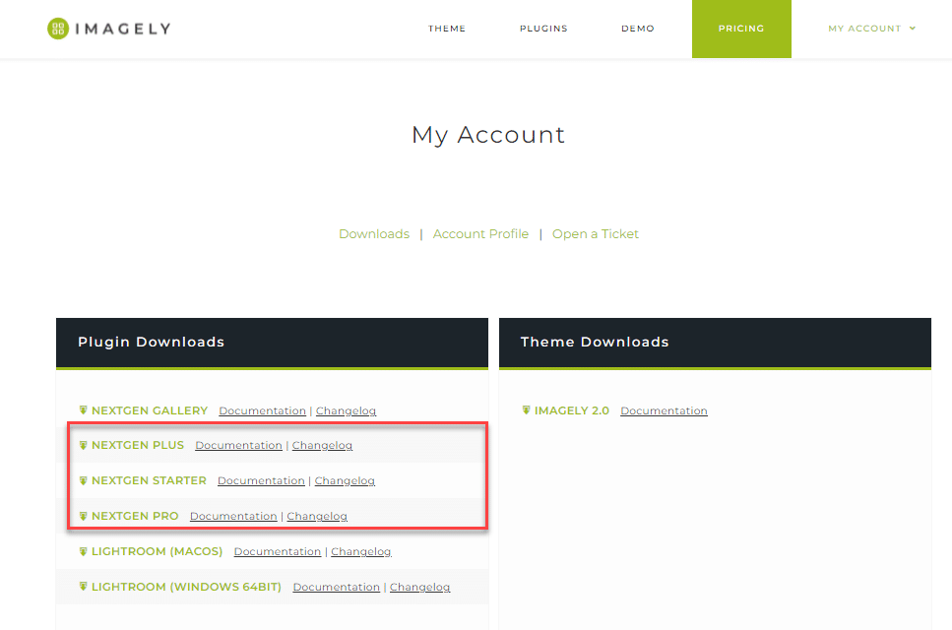View NextGen Starter Changelog
The height and width of the screenshot is (630, 952).
click(345, 480)
